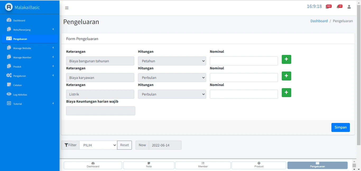Open the PILIH filter dropdown

point(98,145)
